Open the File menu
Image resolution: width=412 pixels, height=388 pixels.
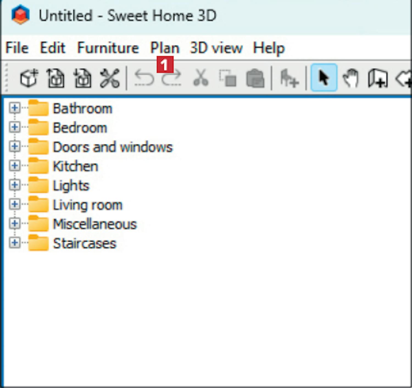click(x=17, y=48)
